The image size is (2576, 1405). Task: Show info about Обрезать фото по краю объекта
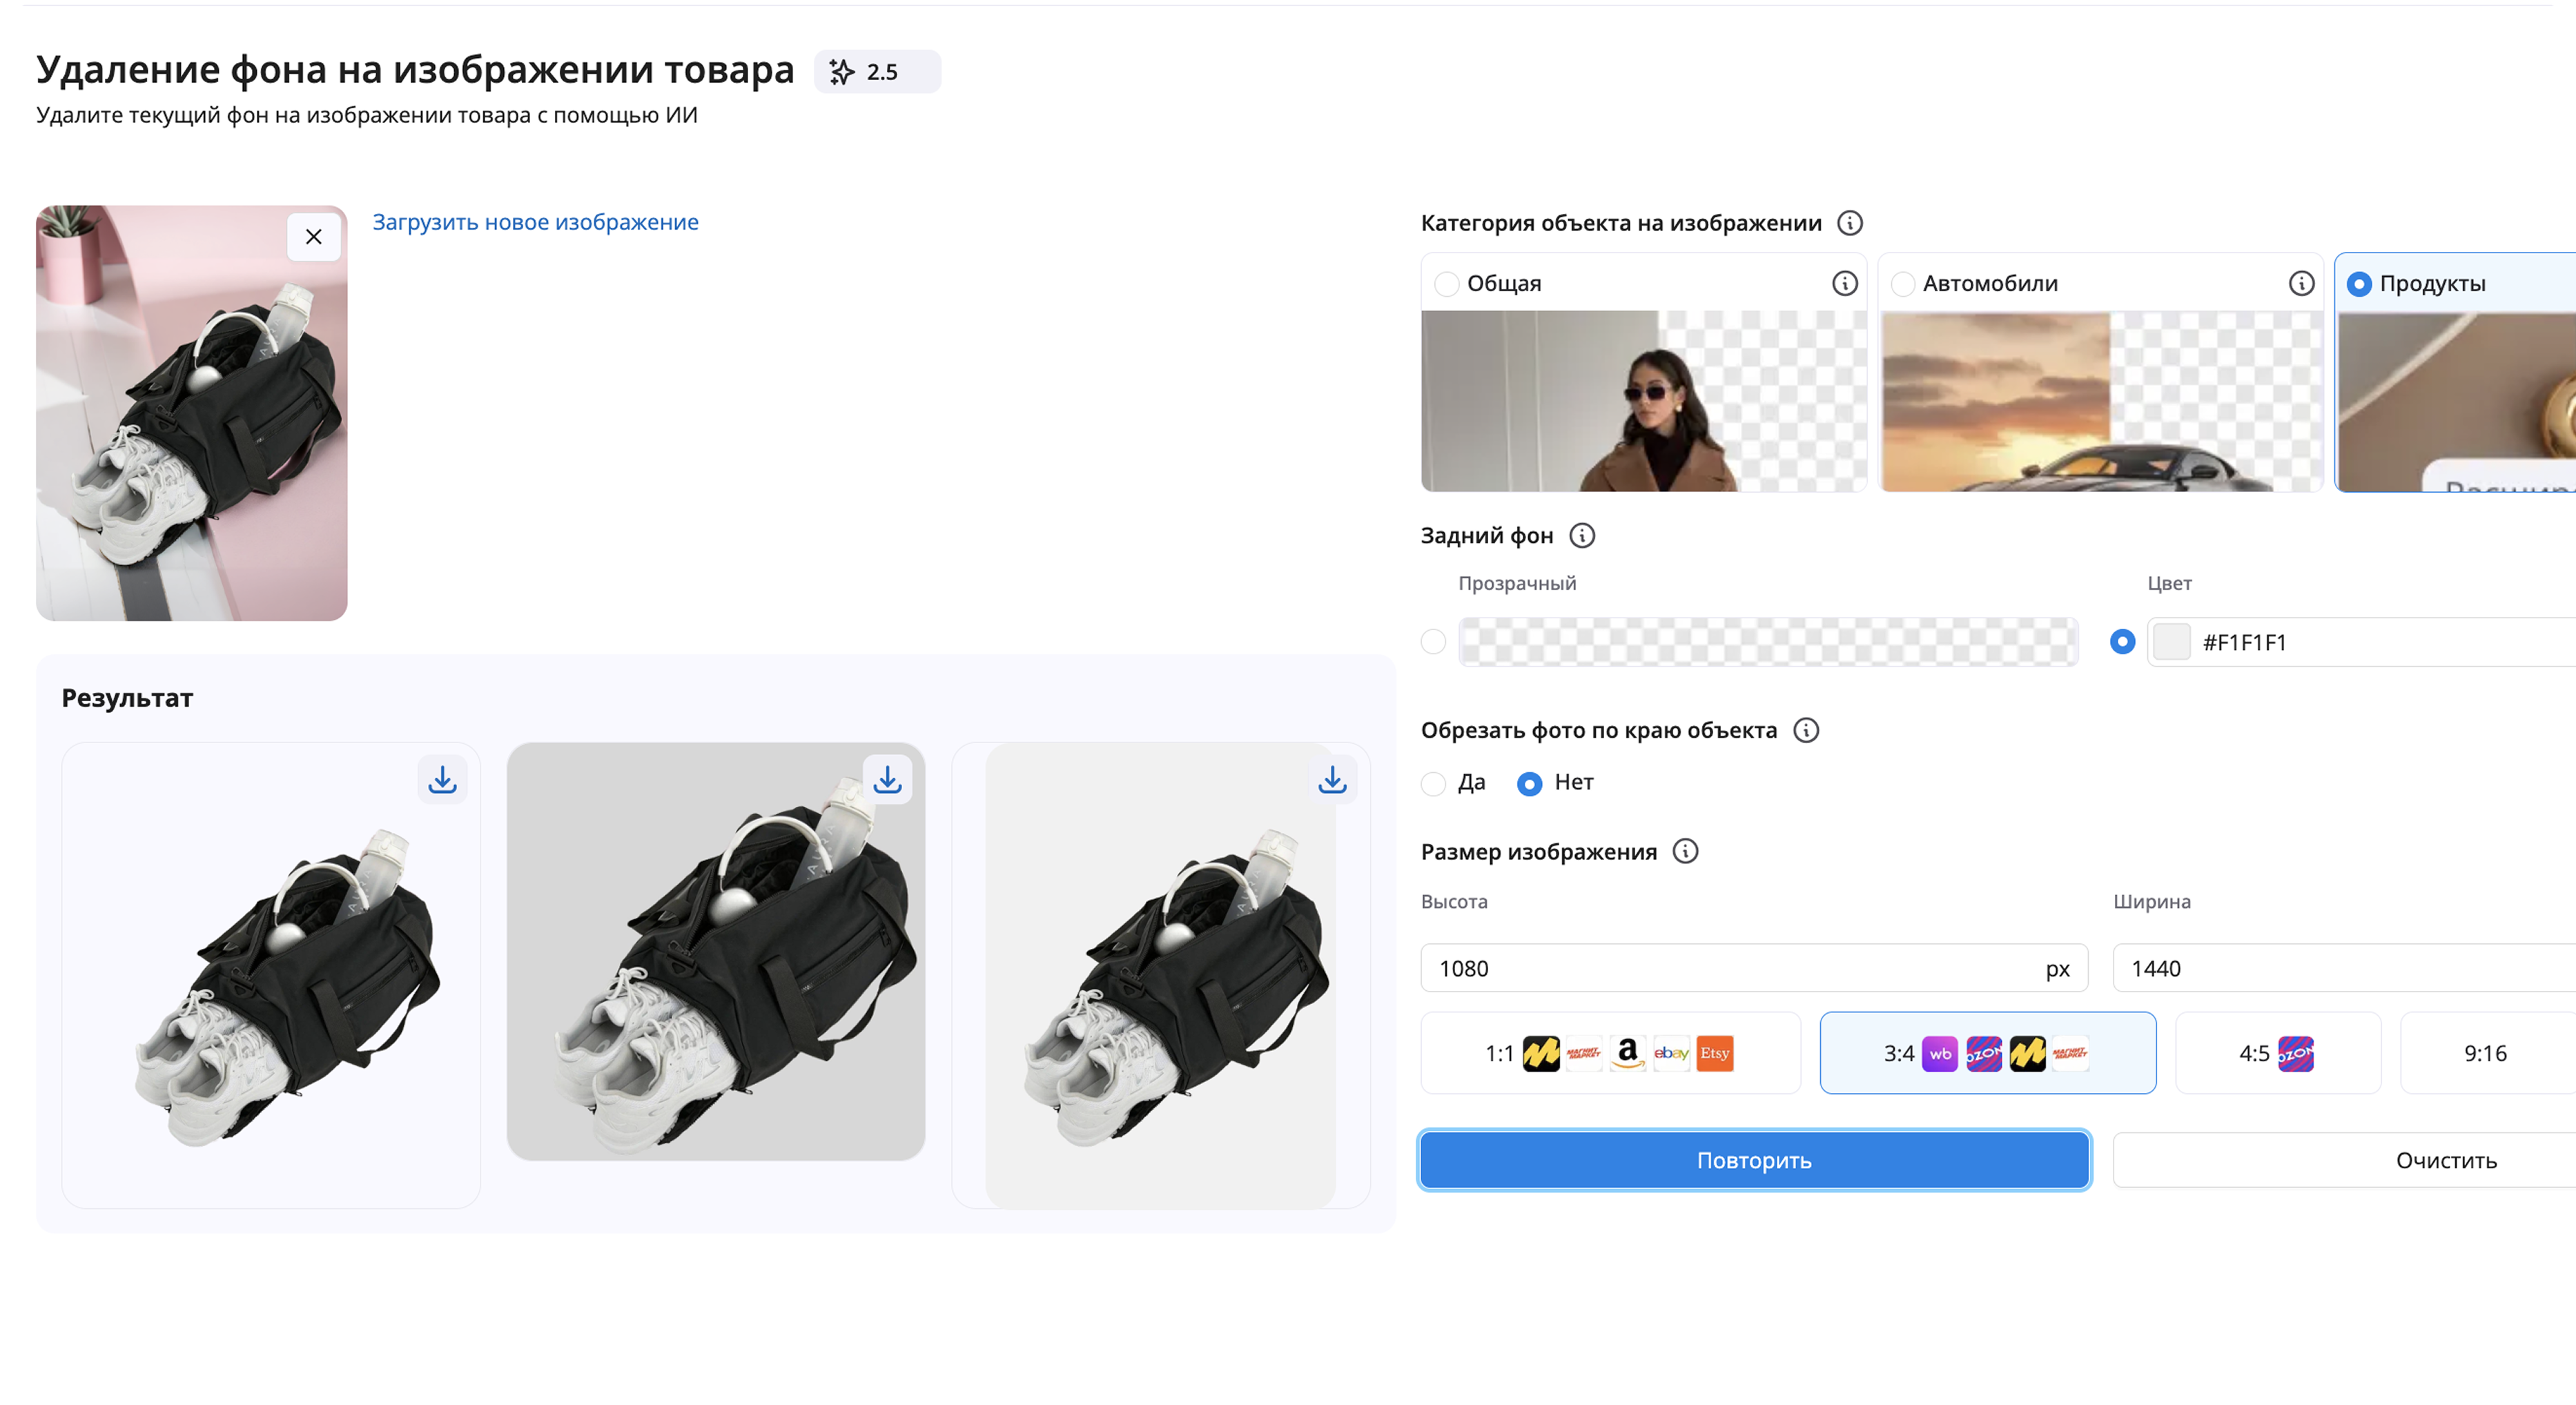tap(1806, 731)
